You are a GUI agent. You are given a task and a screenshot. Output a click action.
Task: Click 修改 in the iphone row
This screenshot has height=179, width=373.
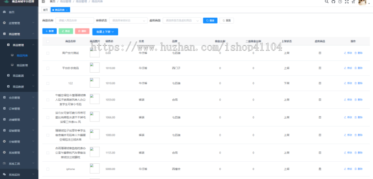pyautogui.click(x=348, y=169)
